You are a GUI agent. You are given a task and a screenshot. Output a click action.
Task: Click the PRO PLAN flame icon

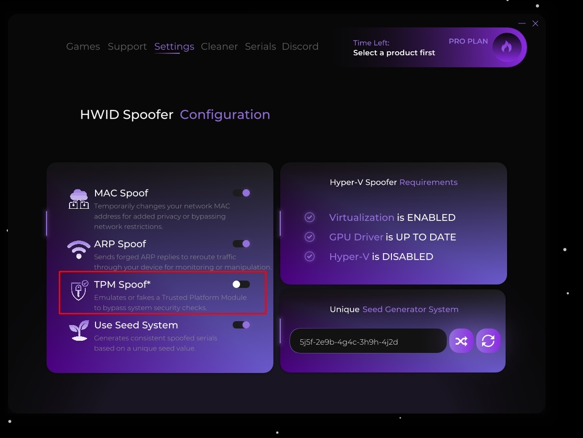(x=507, y=47)
